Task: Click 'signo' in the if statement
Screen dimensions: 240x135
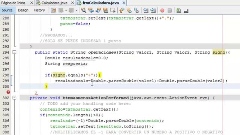Action: 59,75
